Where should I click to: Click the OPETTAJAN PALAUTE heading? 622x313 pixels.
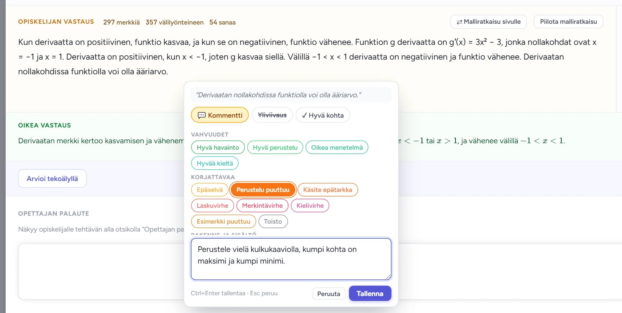(54, 213)
